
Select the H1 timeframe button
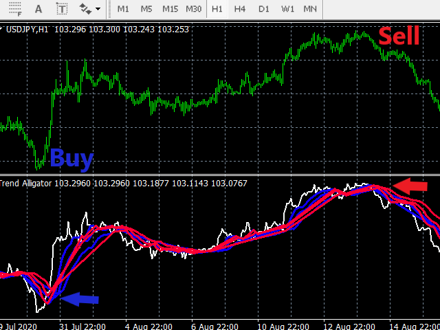pos(217,9)
